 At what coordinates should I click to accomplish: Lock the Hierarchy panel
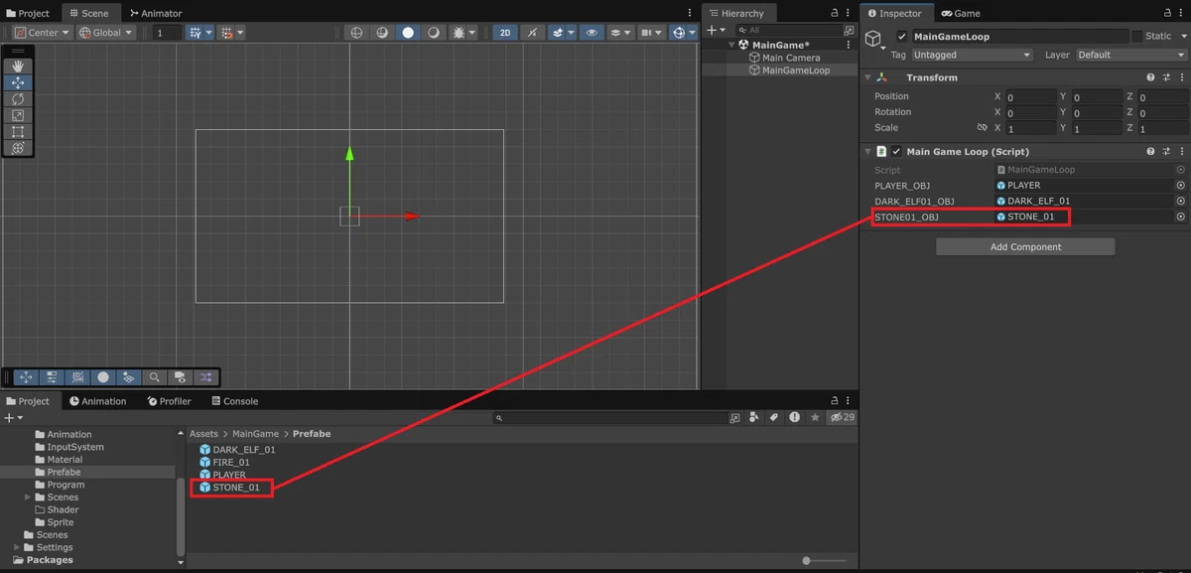point(835,13)
